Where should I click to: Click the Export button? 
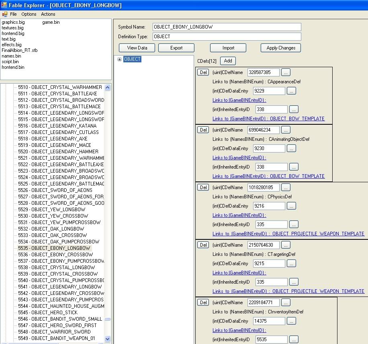[x=176, y=48]
